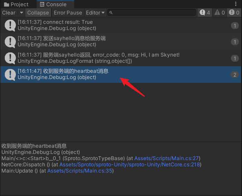Image resolution: width=242 pixels, height=196 pixels.
Task: Click the 'UnityEngine.Debug:Log (object)' detail line
Action: (41, 152)
